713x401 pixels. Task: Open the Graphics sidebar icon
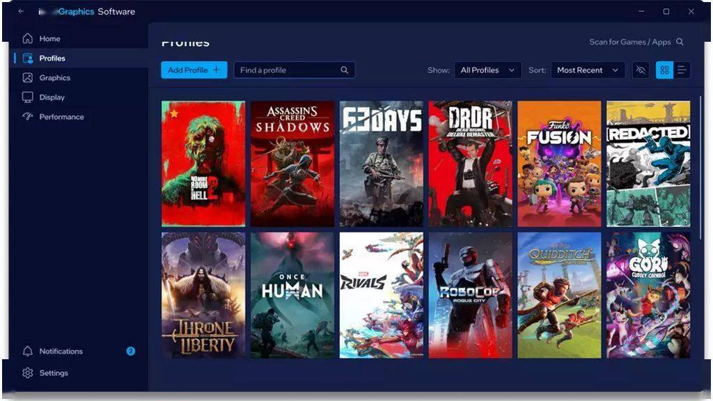tap(28, 78)
